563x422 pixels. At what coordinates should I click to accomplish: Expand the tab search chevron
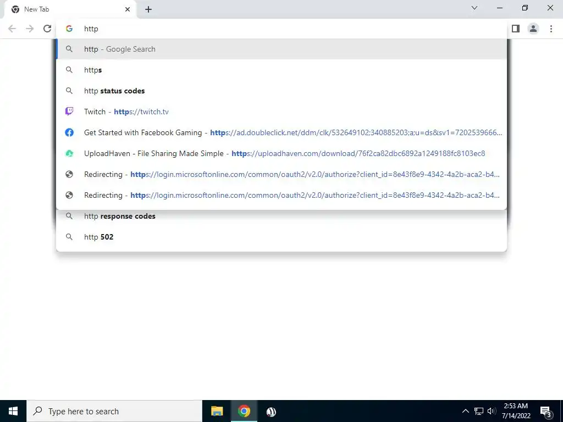coord(474,8)
